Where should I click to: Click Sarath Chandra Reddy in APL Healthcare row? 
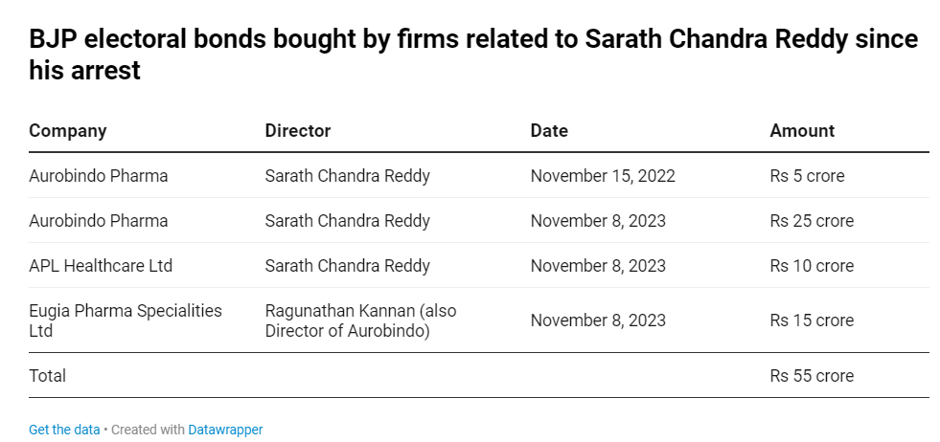[348, 265]
